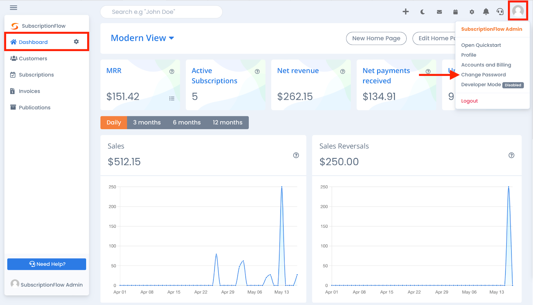Click Net payments received help icon
533x305 pixels.
pos(428,72)
